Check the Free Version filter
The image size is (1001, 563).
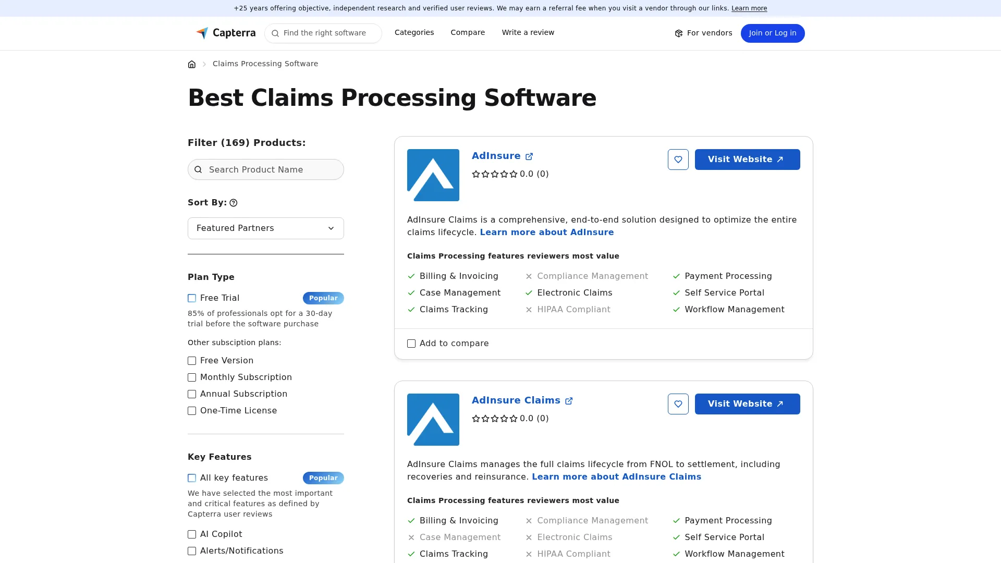coord(192,361)
